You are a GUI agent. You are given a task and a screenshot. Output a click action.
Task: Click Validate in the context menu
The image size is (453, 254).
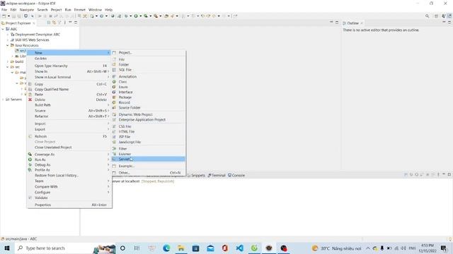[x=69, y=198]
